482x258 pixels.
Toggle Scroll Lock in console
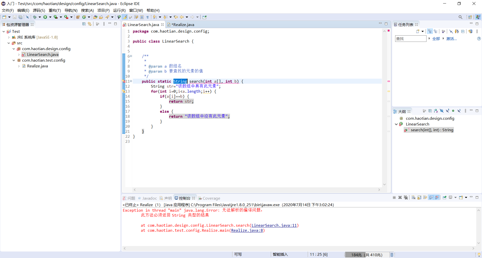pyautogui.click(x=419, y=198)
